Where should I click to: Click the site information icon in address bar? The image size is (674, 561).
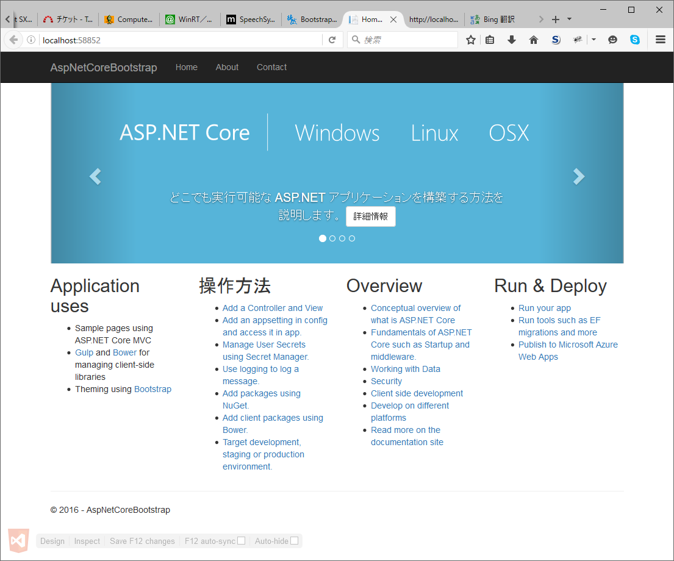pos(31,40)
